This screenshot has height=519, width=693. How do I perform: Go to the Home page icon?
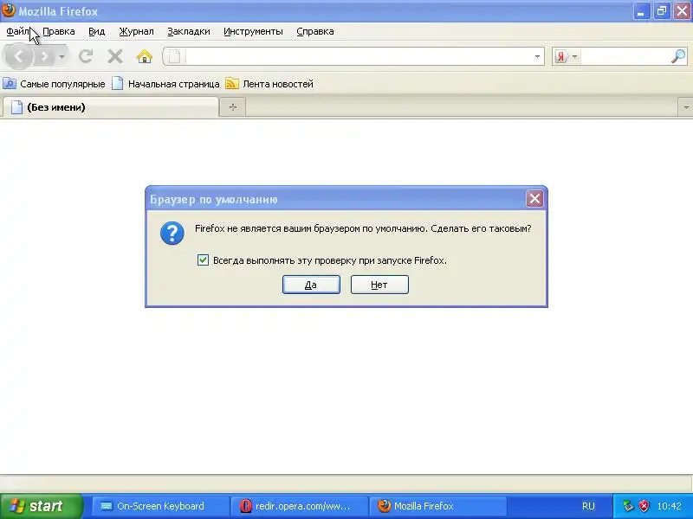(x=145, y=56)
